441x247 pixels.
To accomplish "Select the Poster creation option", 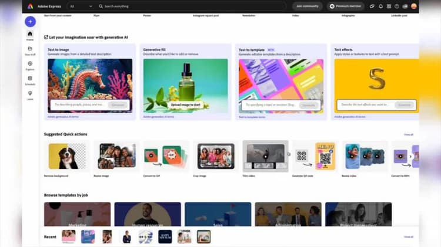I will 147,16.
